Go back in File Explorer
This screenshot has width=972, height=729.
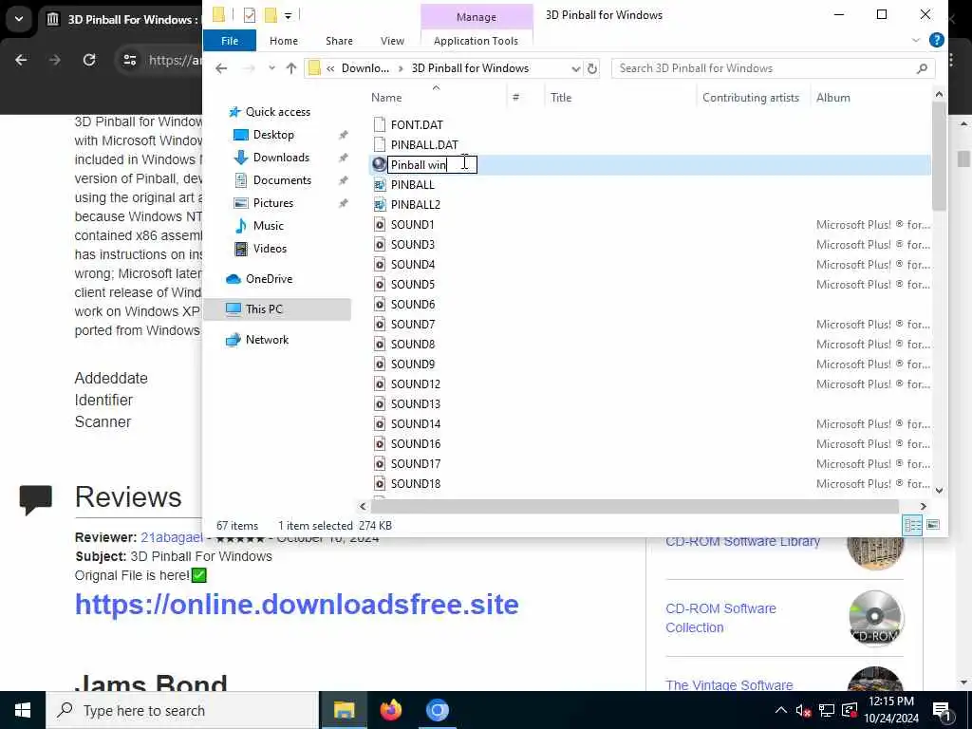coord(221,68)
